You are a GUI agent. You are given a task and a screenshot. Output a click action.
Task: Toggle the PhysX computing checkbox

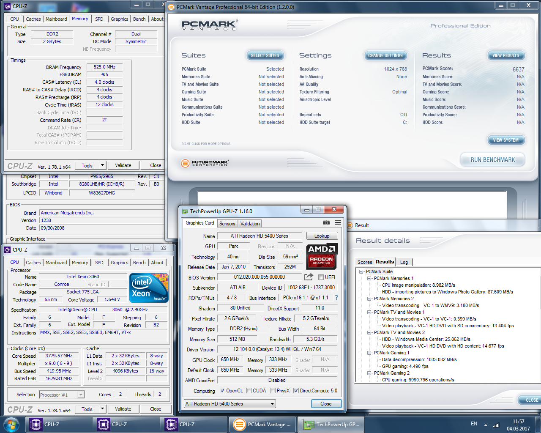click(273, 391)
